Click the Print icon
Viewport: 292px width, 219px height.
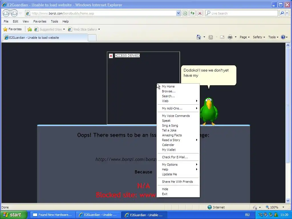[230, 37]
